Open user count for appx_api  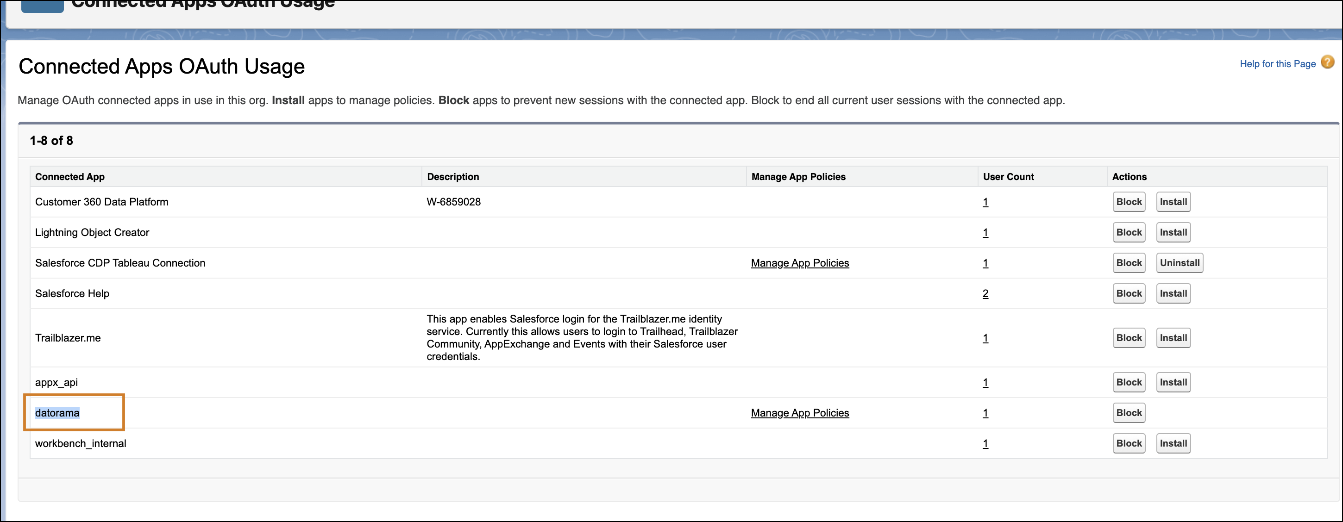pos(985,382)
